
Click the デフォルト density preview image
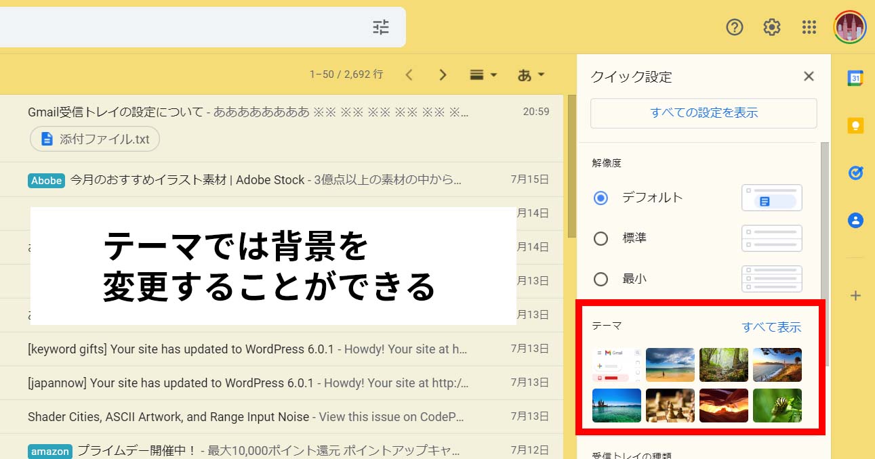(x=772, y=198)
